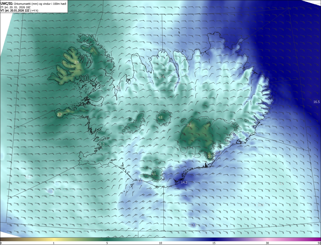The width and height of the screenshot is (321, 245).
Task: Click the 'UWC/IG: Úrkomumætti (mm)' title line
Action: click(33, 3)
